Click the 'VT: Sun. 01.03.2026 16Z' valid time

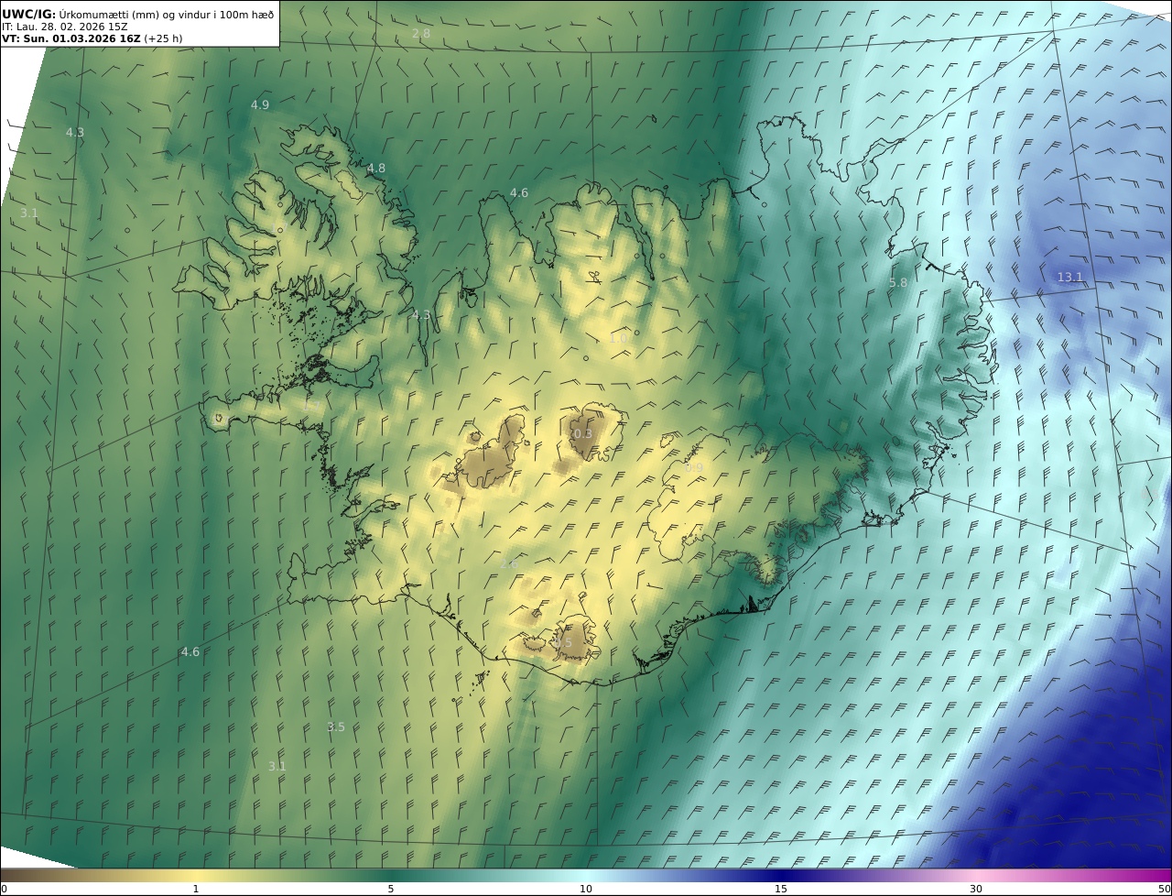[x=71, y=38]
